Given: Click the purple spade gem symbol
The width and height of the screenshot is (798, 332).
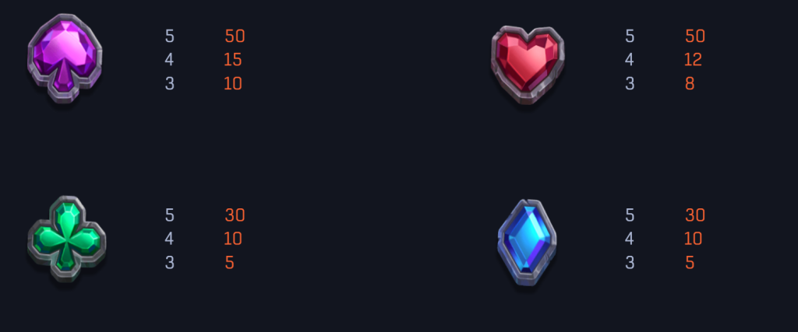Looking at the screenshot, I should point(65,58).
